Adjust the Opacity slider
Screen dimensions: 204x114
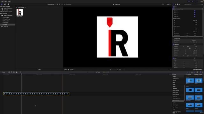tap(187, 42)
